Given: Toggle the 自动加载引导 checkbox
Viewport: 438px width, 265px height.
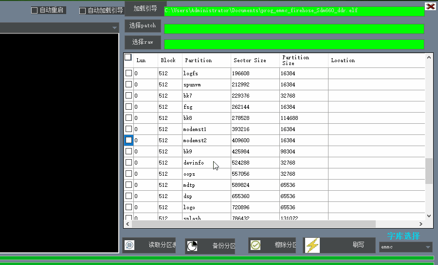Looking at the screenshot, I should (x=82, y=11).
